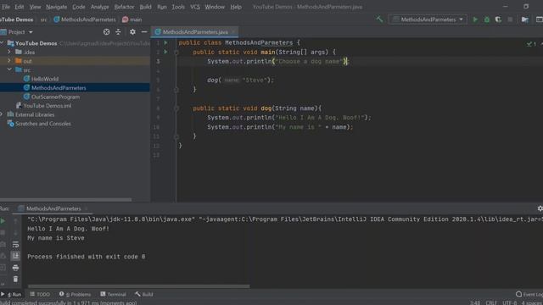Click the UTF-8 encoding in status bar
Screen dimensions: 543x305
coord(509,302)
